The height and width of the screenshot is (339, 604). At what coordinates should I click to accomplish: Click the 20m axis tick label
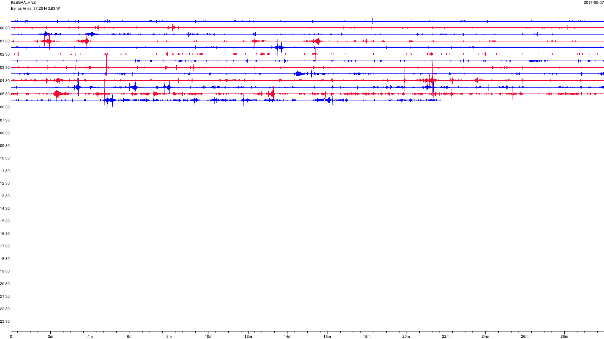coord(406,336)
